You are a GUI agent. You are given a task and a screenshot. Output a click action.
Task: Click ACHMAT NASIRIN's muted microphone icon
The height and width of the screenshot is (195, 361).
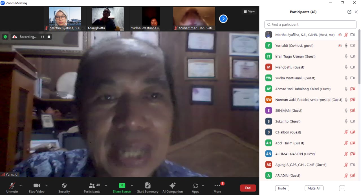click(x=346, y=154)
